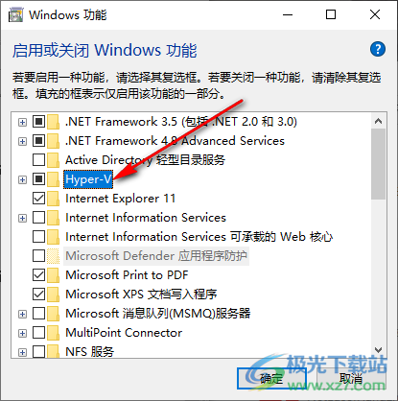The height and width of the screenshot is (401, 398).
Task: Enable the Internet Information Services checkbox
Action: click(x=38, y=218)
